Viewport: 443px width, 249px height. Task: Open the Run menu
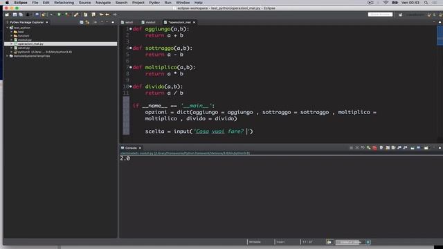(x=168, y=3)
